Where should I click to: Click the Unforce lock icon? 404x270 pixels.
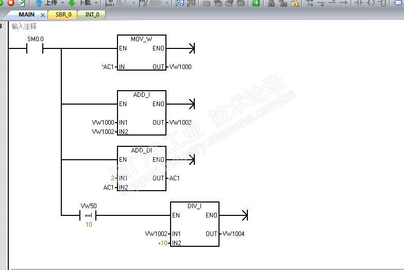tap(283, 3)
